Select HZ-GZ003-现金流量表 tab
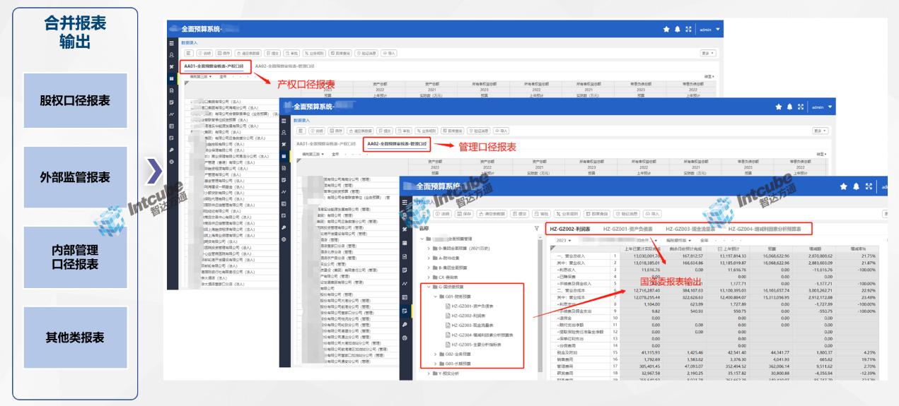The image size is (899, 406). coord(692,229)
